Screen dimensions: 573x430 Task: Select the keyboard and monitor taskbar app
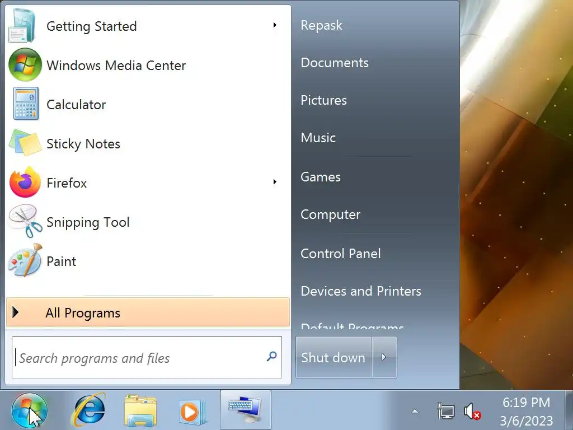pyautogui.click(x=245, y=410)
